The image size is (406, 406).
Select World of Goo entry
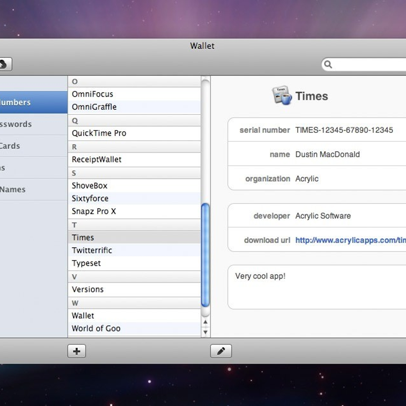(x=96, y=329)
